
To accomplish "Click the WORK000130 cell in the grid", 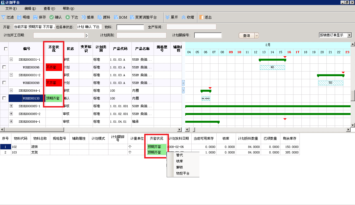I will [x=27, y=98].
